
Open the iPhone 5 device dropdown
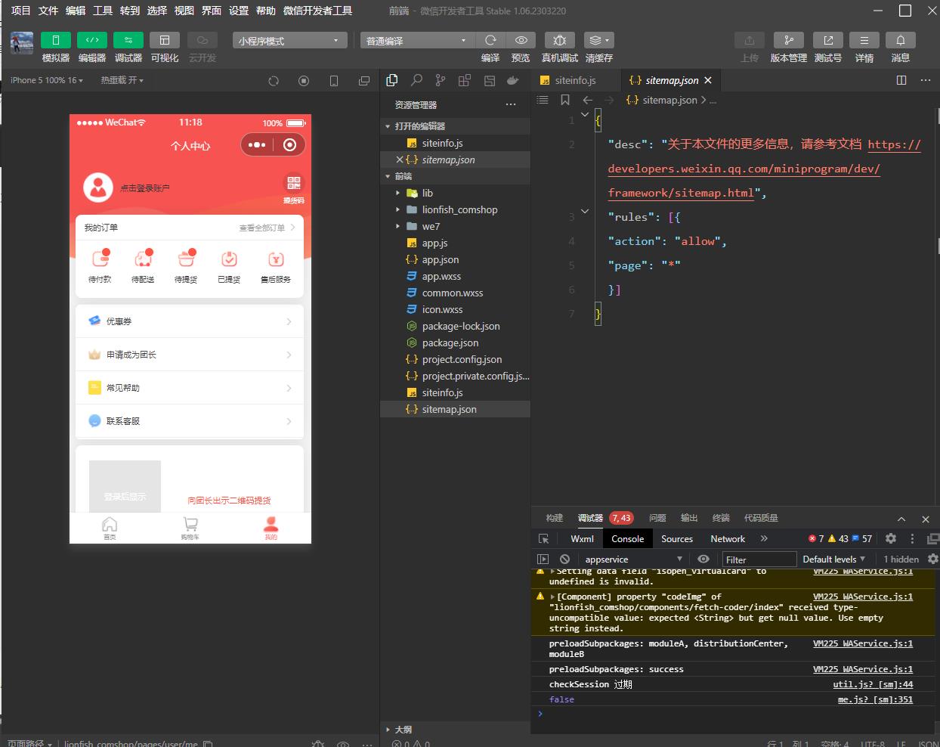47,80
